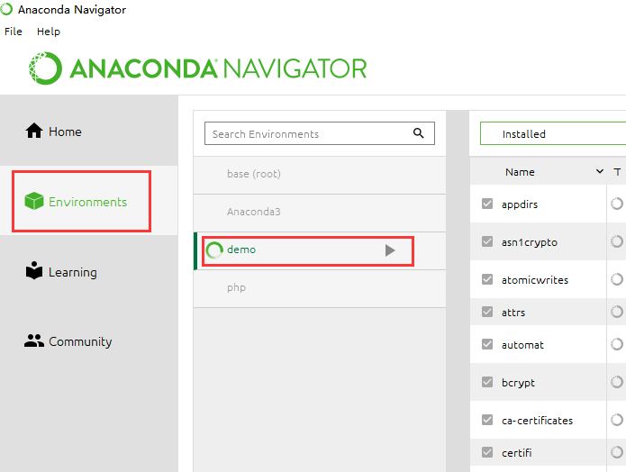Click the attrs package name

(x=513, y=313)
